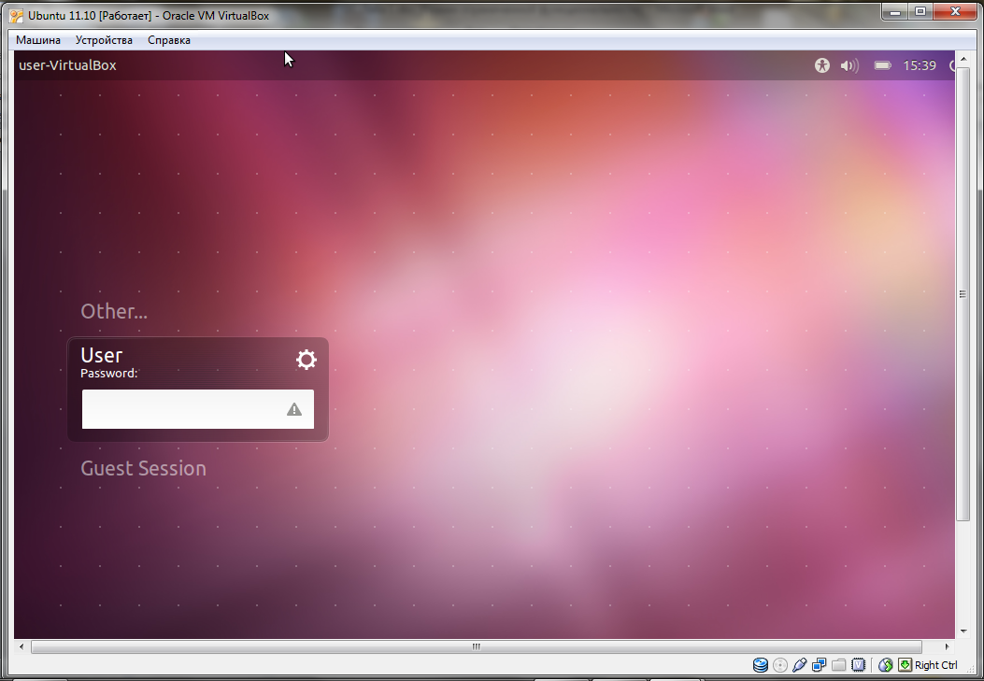Click the user-VirtualBox hostname label
The image size is (984, 681).
coord(68,65)
